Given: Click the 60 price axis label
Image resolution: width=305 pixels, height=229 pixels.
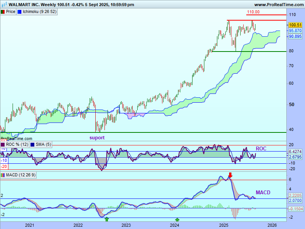Looking at the screenshot, I should pyautogui.click(x=291, y=84).
